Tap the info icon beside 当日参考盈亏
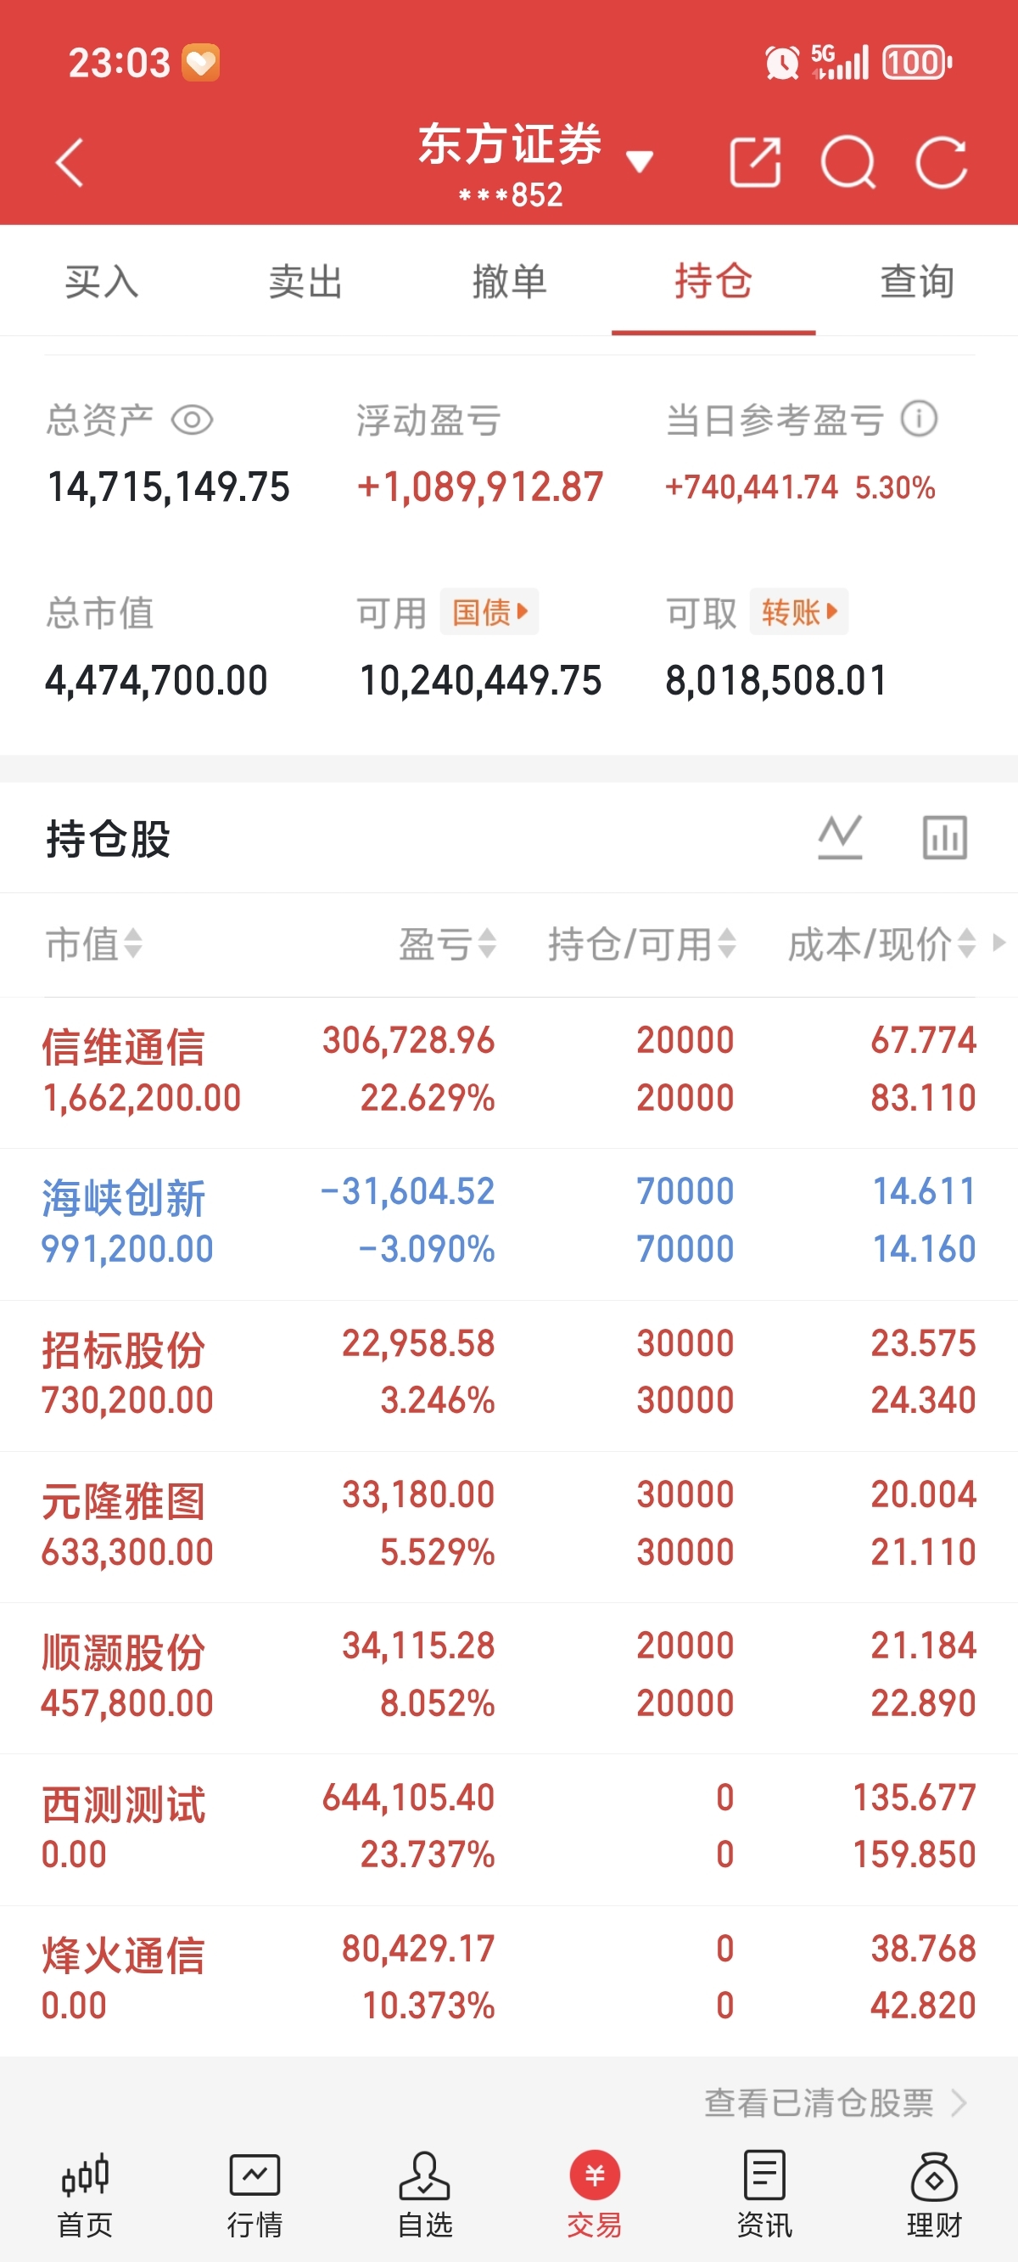 click(919, 419)
